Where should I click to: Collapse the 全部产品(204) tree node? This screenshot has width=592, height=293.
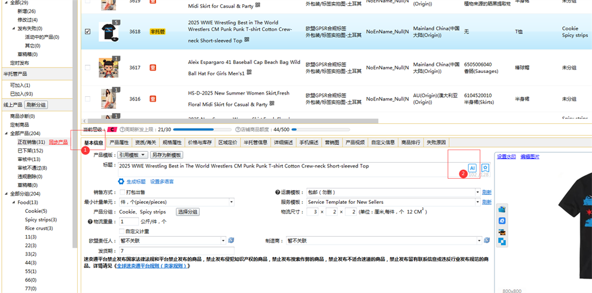pos(7,133)
